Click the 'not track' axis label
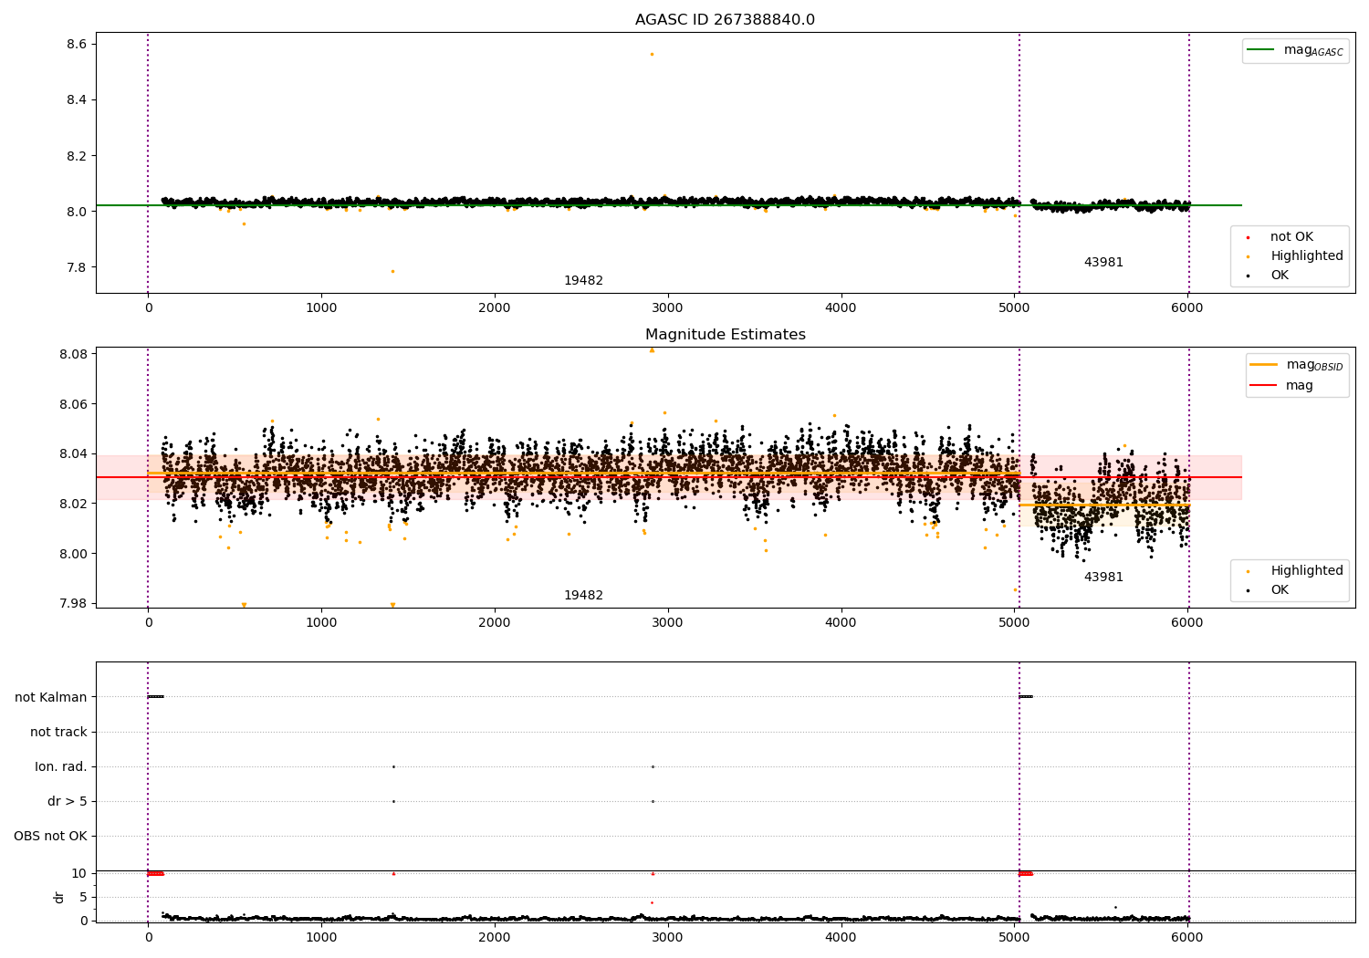The image size is (1369, 958). [58, 732]
